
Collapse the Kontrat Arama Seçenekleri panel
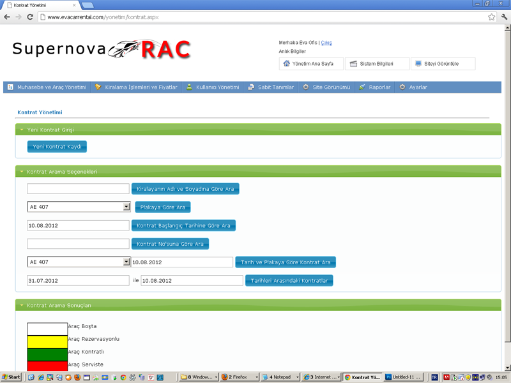pos(22,172)
